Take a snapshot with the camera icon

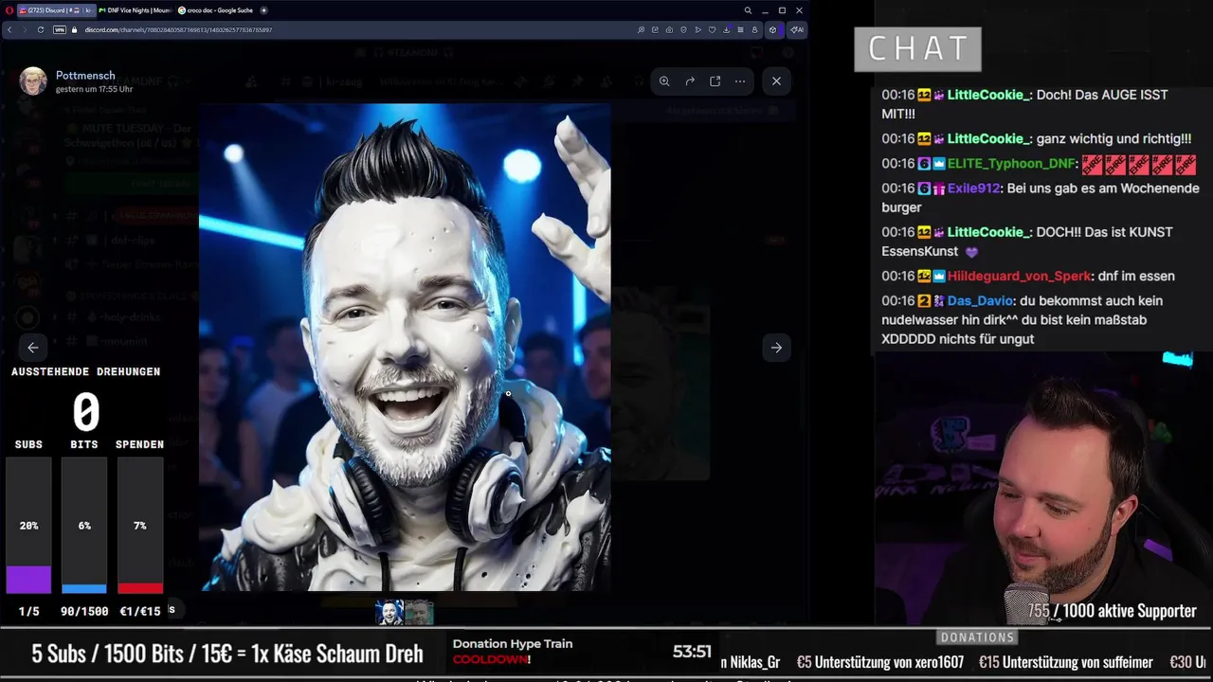(669, 29)
